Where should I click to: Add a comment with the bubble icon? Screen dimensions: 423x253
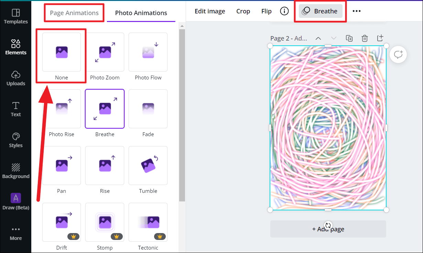click(398, 54)
